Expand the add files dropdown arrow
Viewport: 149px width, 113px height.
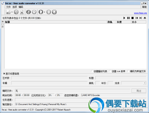tap(12, 12)
